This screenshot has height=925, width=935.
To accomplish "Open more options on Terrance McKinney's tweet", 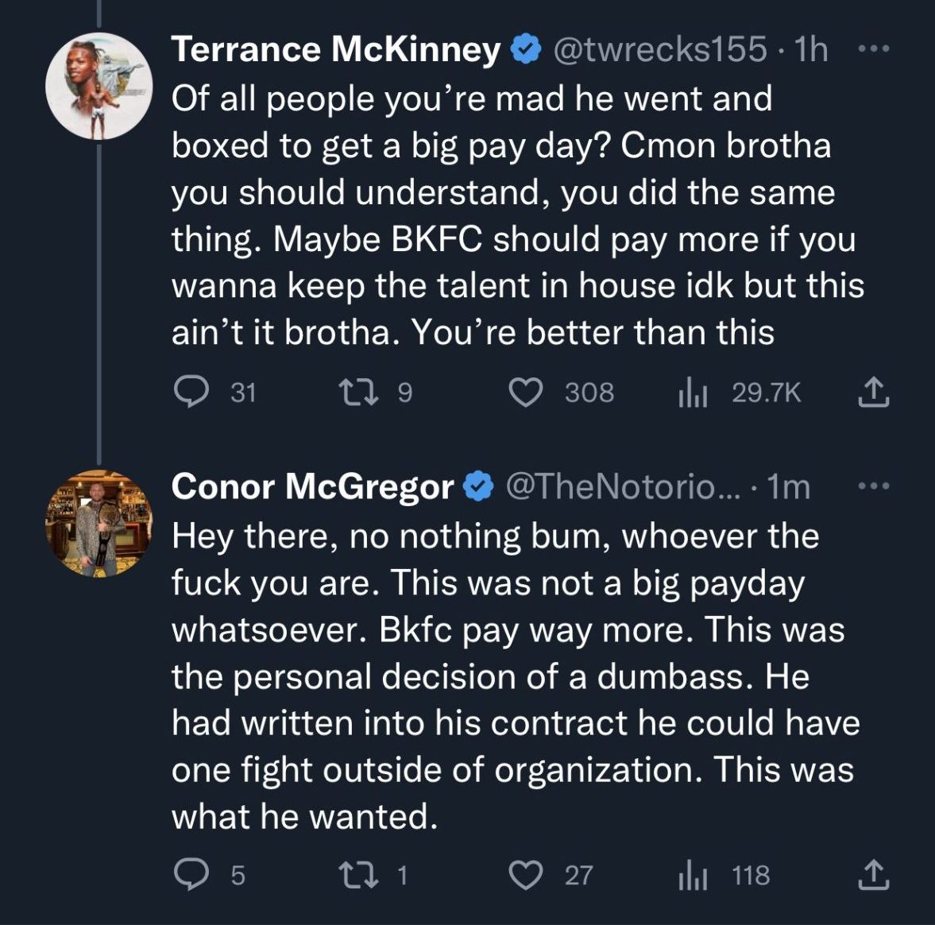I will click(x=875, y=49).
